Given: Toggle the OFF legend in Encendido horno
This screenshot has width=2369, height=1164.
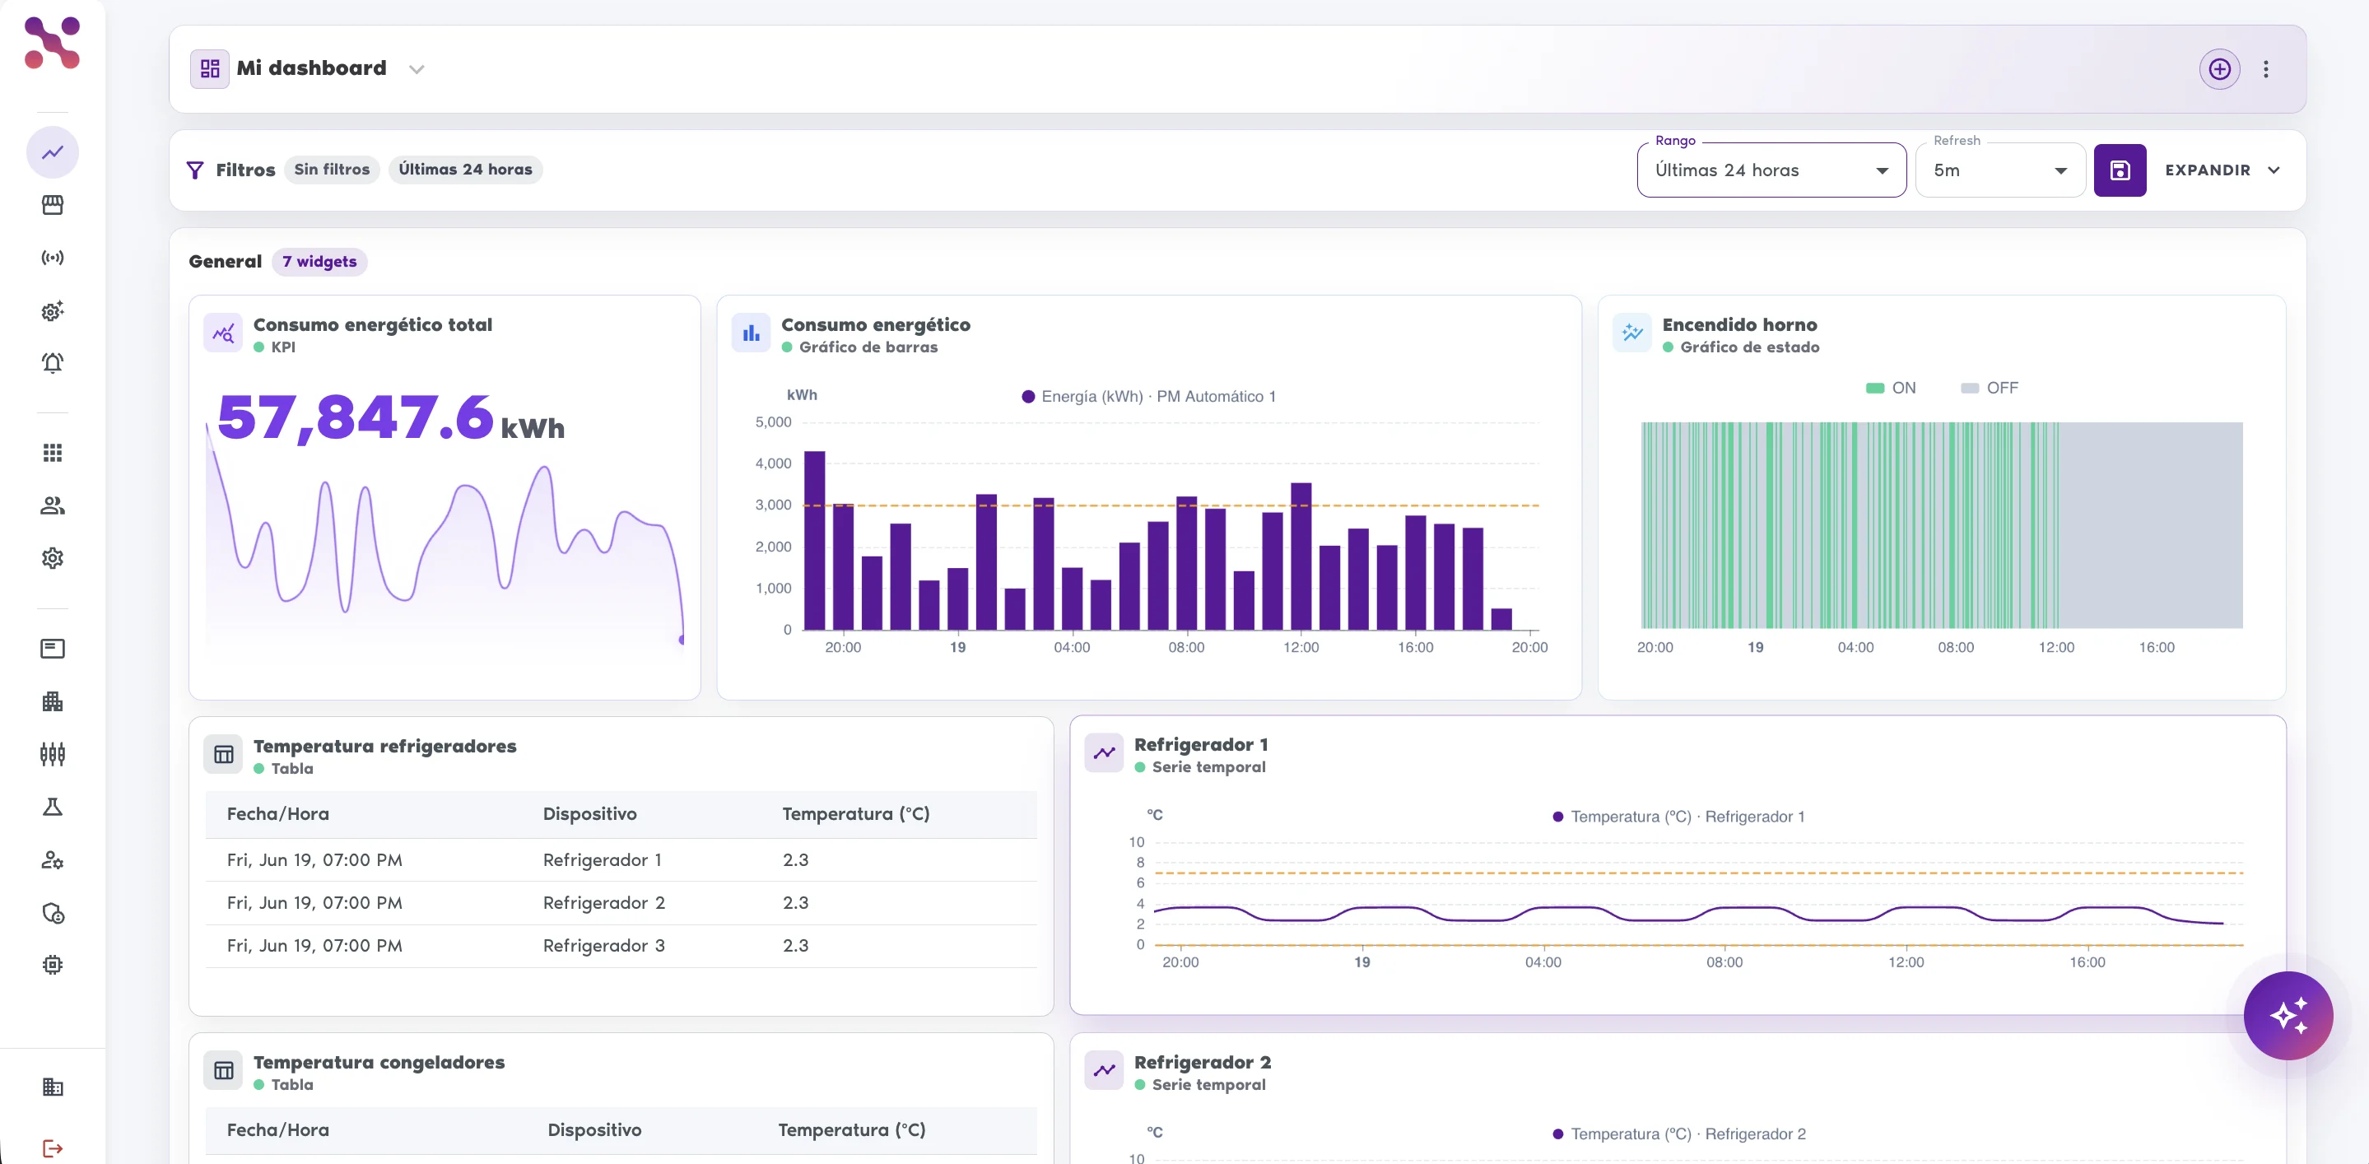Looking at the screenshot, I should pyautogui.click(x=1988, y=388).
